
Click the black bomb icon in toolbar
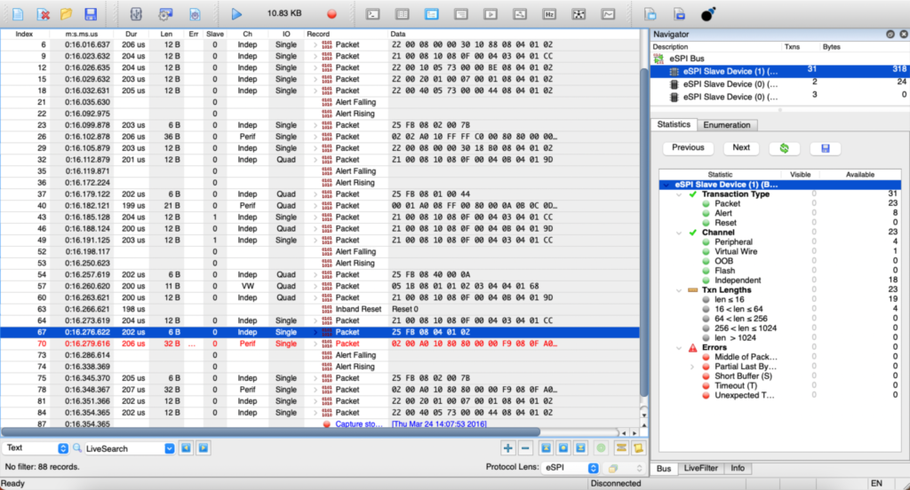708,14
